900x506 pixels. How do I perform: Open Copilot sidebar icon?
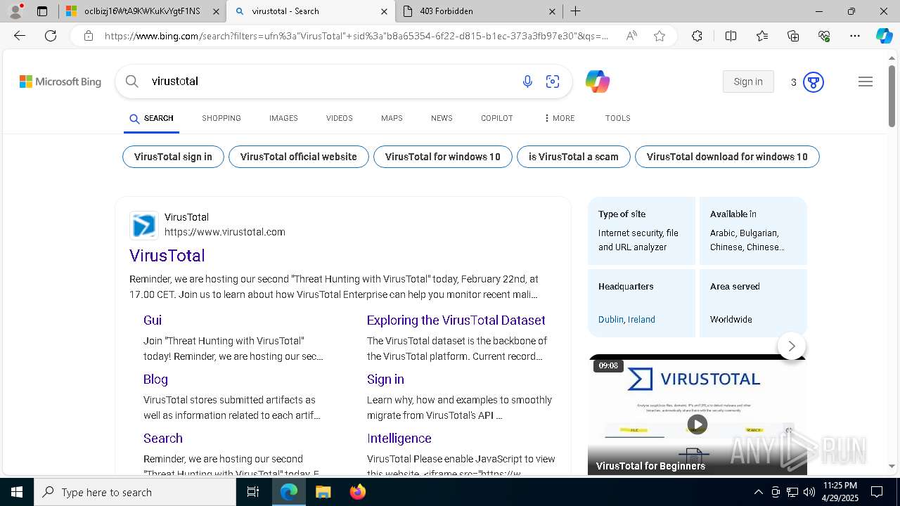click(x=884, y=36)
